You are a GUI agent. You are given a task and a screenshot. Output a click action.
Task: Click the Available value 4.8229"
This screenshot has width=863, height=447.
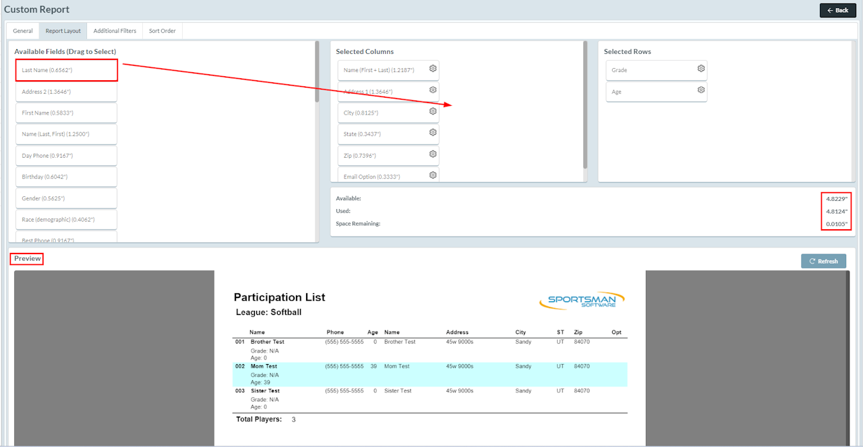point(837,199)
